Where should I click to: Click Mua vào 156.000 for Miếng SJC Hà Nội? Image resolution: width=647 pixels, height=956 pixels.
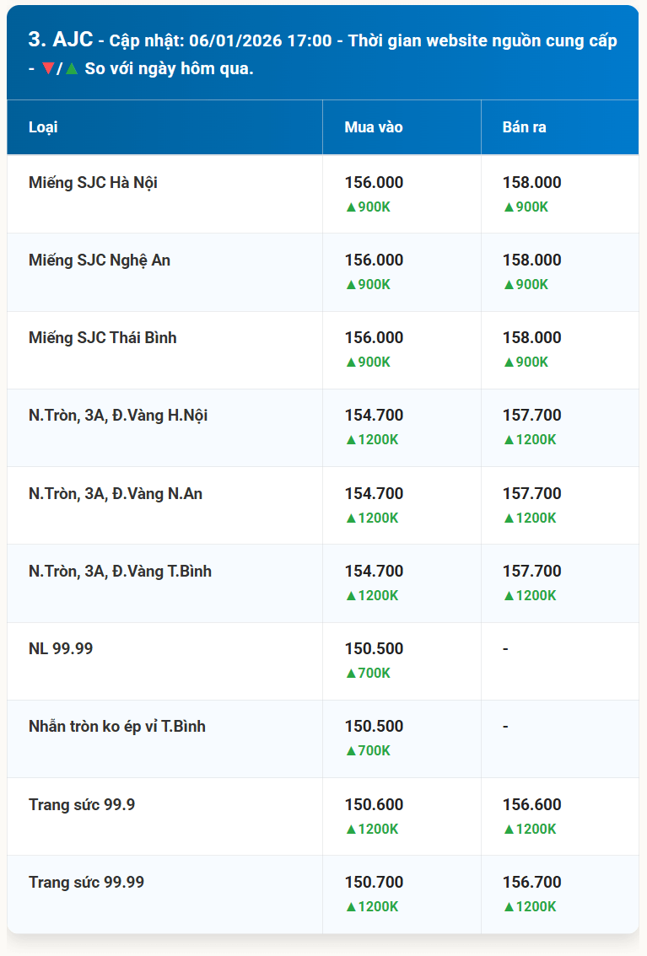click(374, 182)
